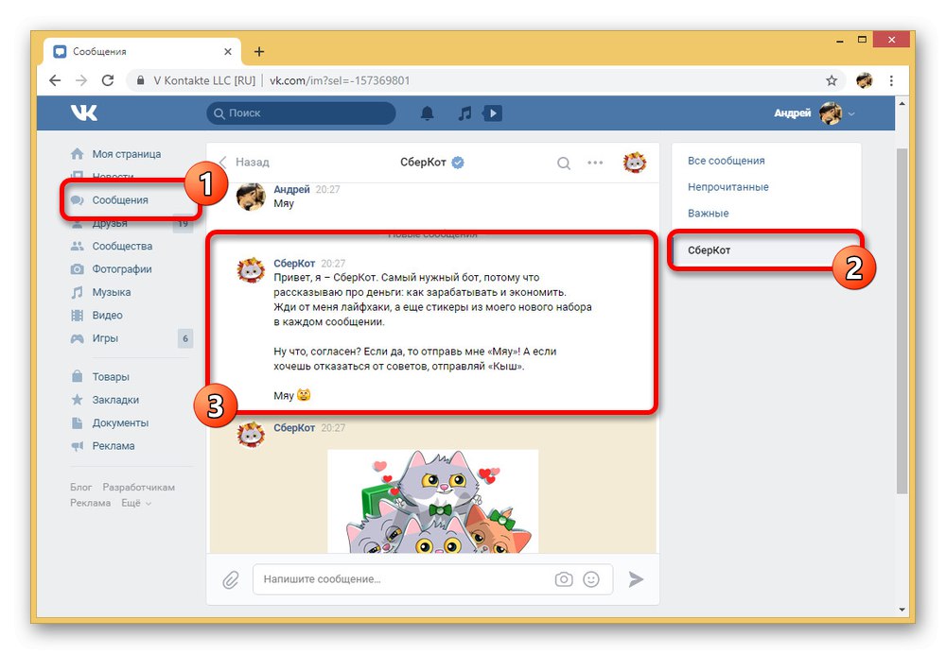
Task: Click the Мяу message text from Андрей
Action: click(x=284, y=204)
